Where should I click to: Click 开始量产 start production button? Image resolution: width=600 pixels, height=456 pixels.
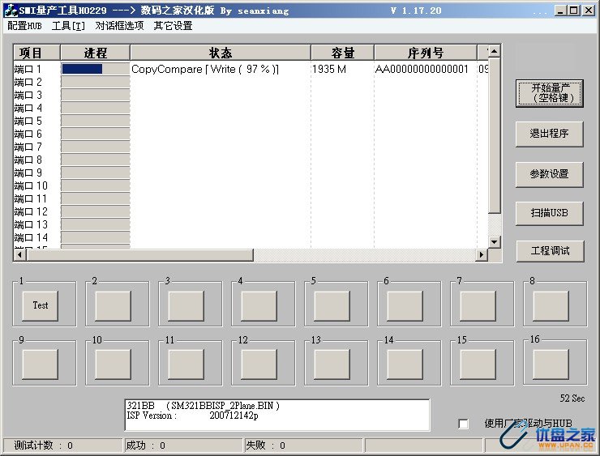pyautogui.click(x=549, y=93)
